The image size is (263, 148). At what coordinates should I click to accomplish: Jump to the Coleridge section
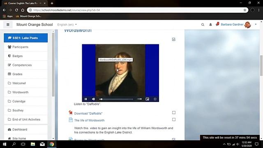point(26,102)
